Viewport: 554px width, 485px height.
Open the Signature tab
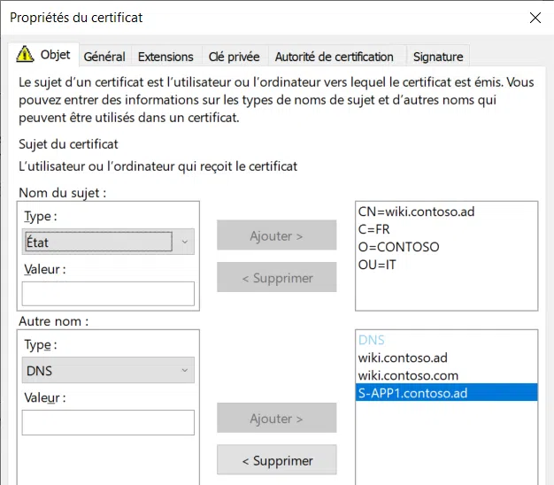438,57
